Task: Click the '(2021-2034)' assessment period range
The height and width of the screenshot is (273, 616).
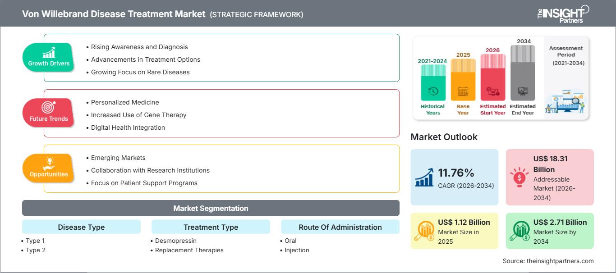Action: click(x=569, y=63)
